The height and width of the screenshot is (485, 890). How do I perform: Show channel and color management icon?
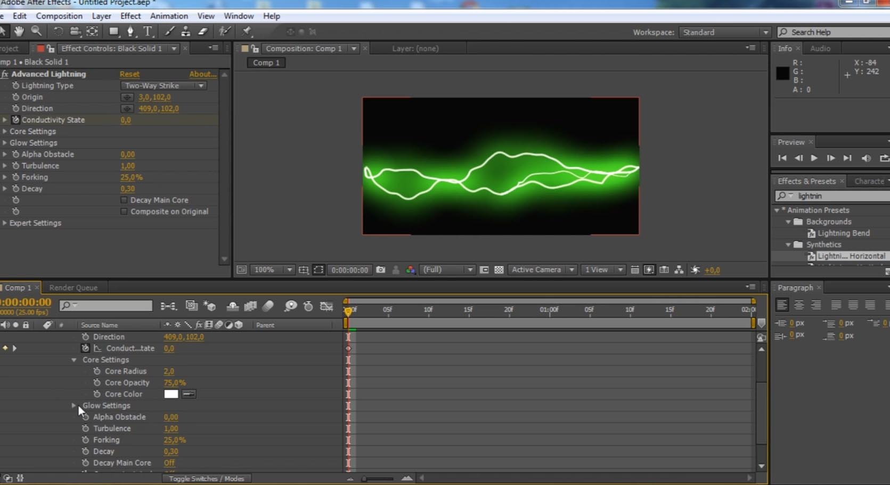410,270
